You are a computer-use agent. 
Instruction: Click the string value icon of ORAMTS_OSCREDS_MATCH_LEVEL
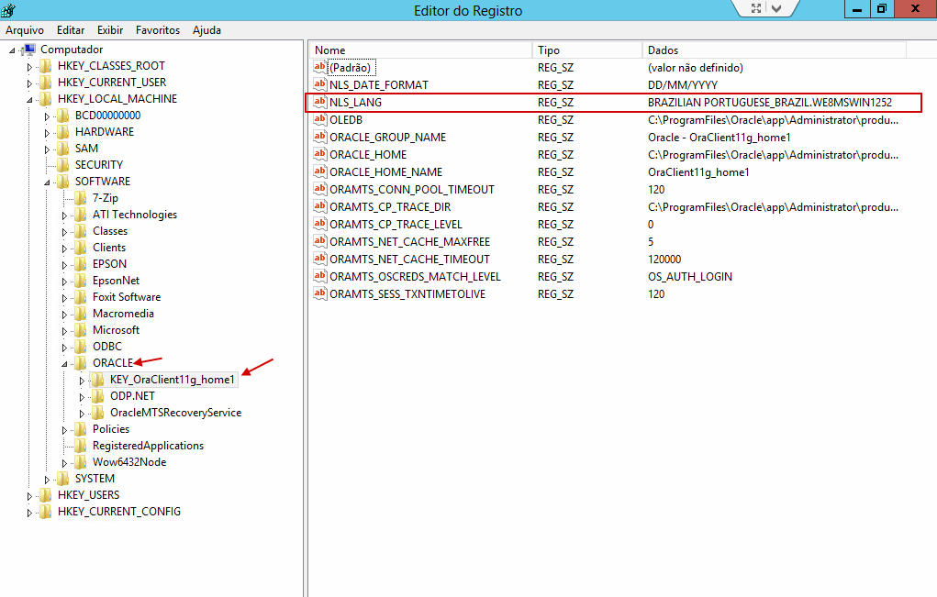click(320, 276)
